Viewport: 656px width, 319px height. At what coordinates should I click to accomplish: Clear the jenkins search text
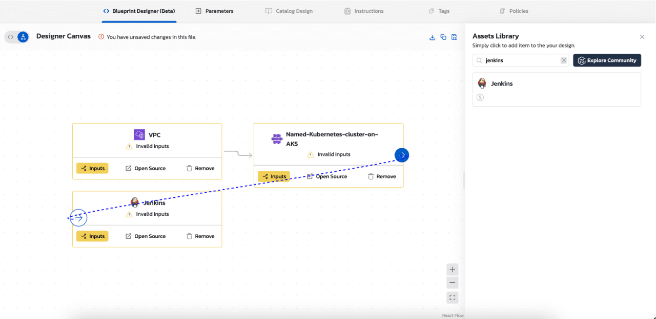564,60
